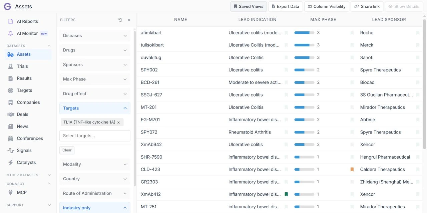Sort by LEAD SPONSOR column header
The height and width of the screenshot is (213, 427).
[389, 20]
